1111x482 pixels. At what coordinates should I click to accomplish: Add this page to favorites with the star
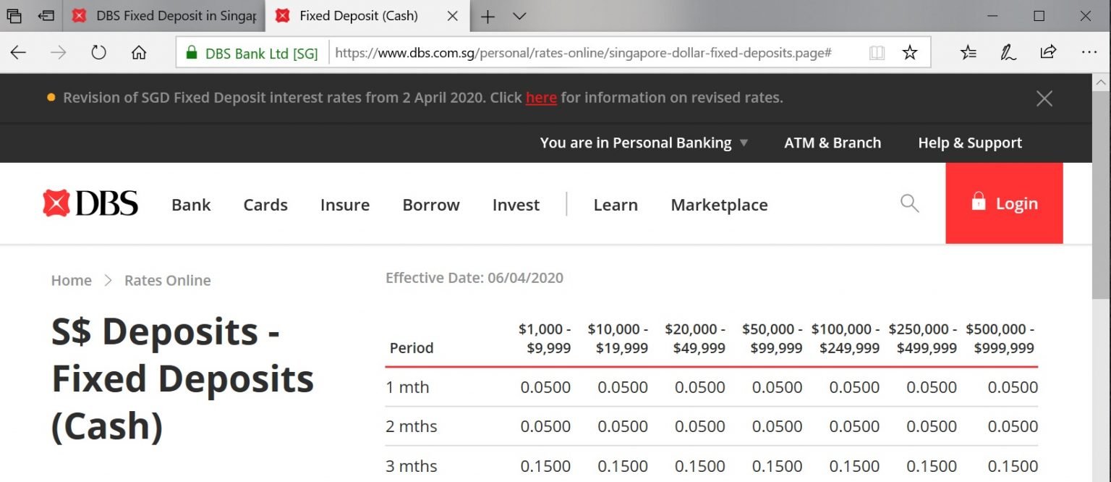click(909, 52)
